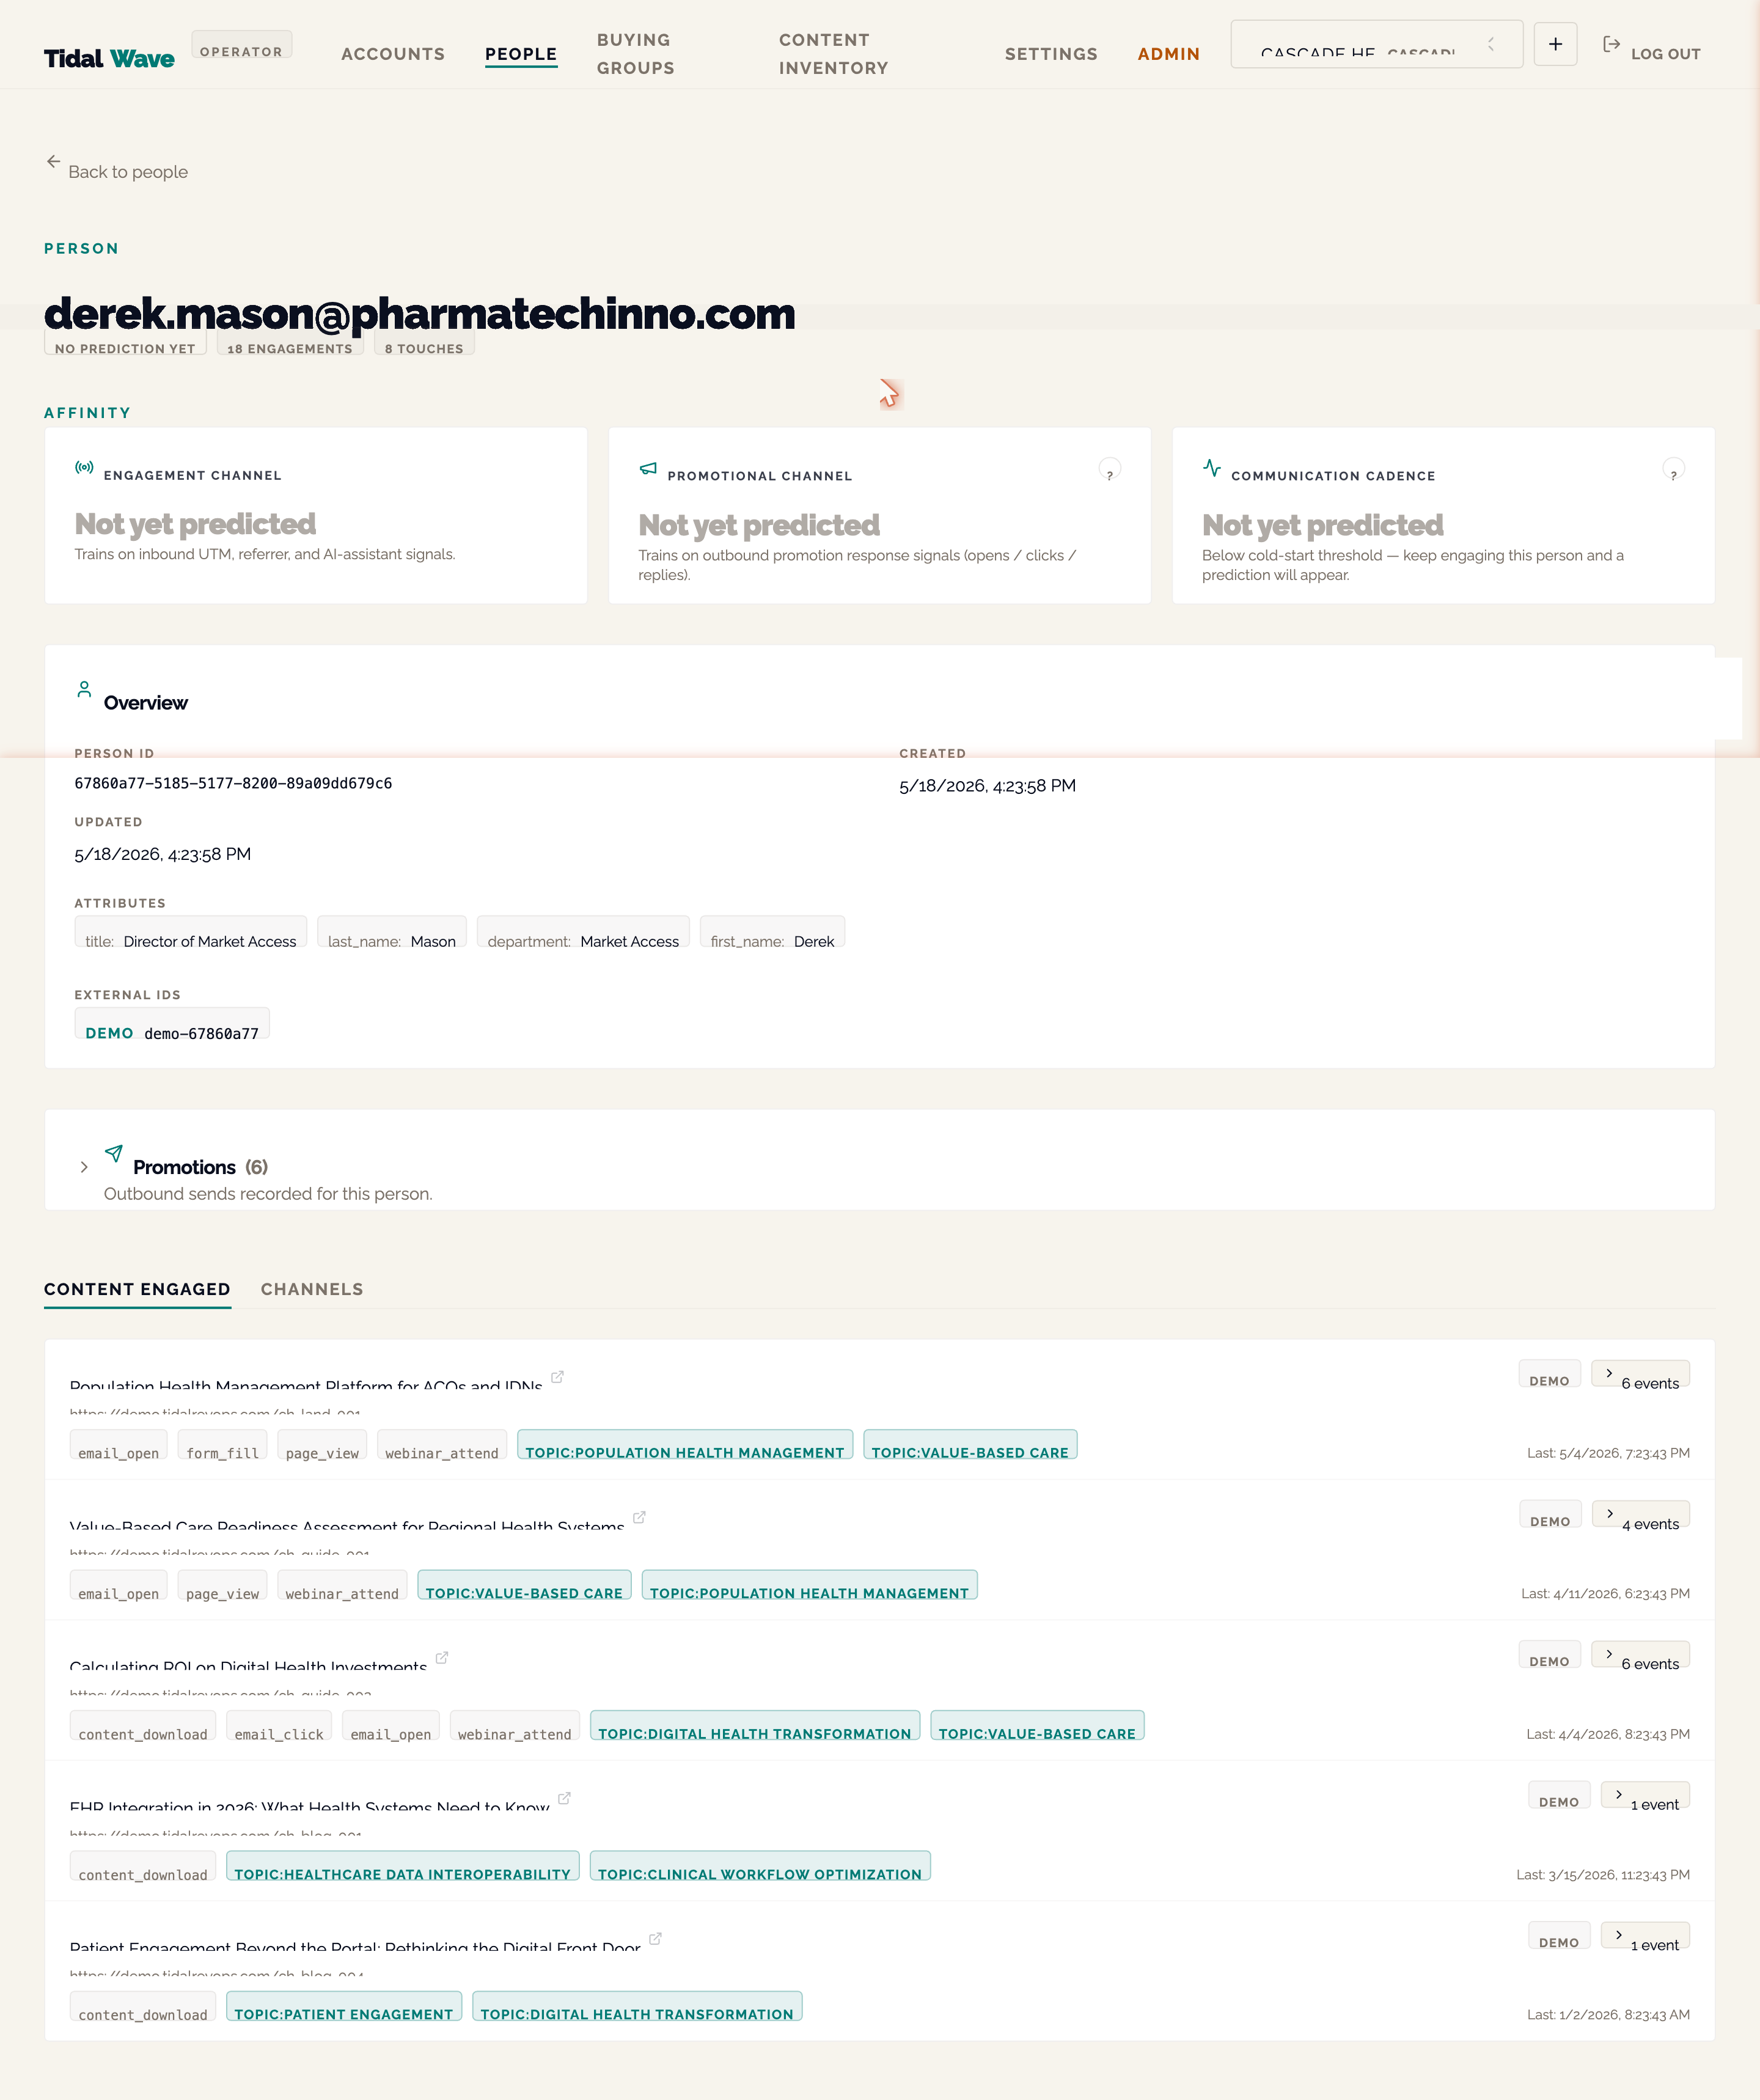Click the plus button in the header
The width and height of the screenshot is (1760, 2100).
[x=1555, y=44]
